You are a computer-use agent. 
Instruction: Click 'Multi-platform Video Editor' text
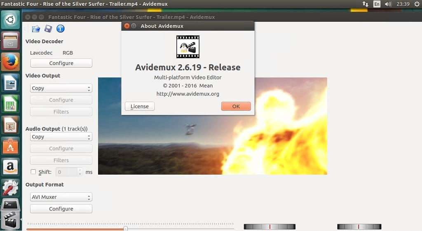tap(188, 77)
